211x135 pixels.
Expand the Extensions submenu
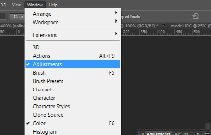point(73,35)
